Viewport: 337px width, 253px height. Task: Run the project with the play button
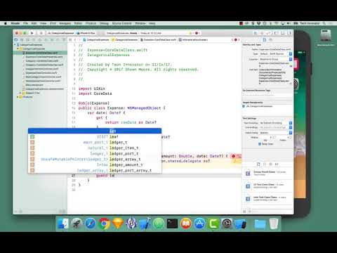(x=32, y=33)
